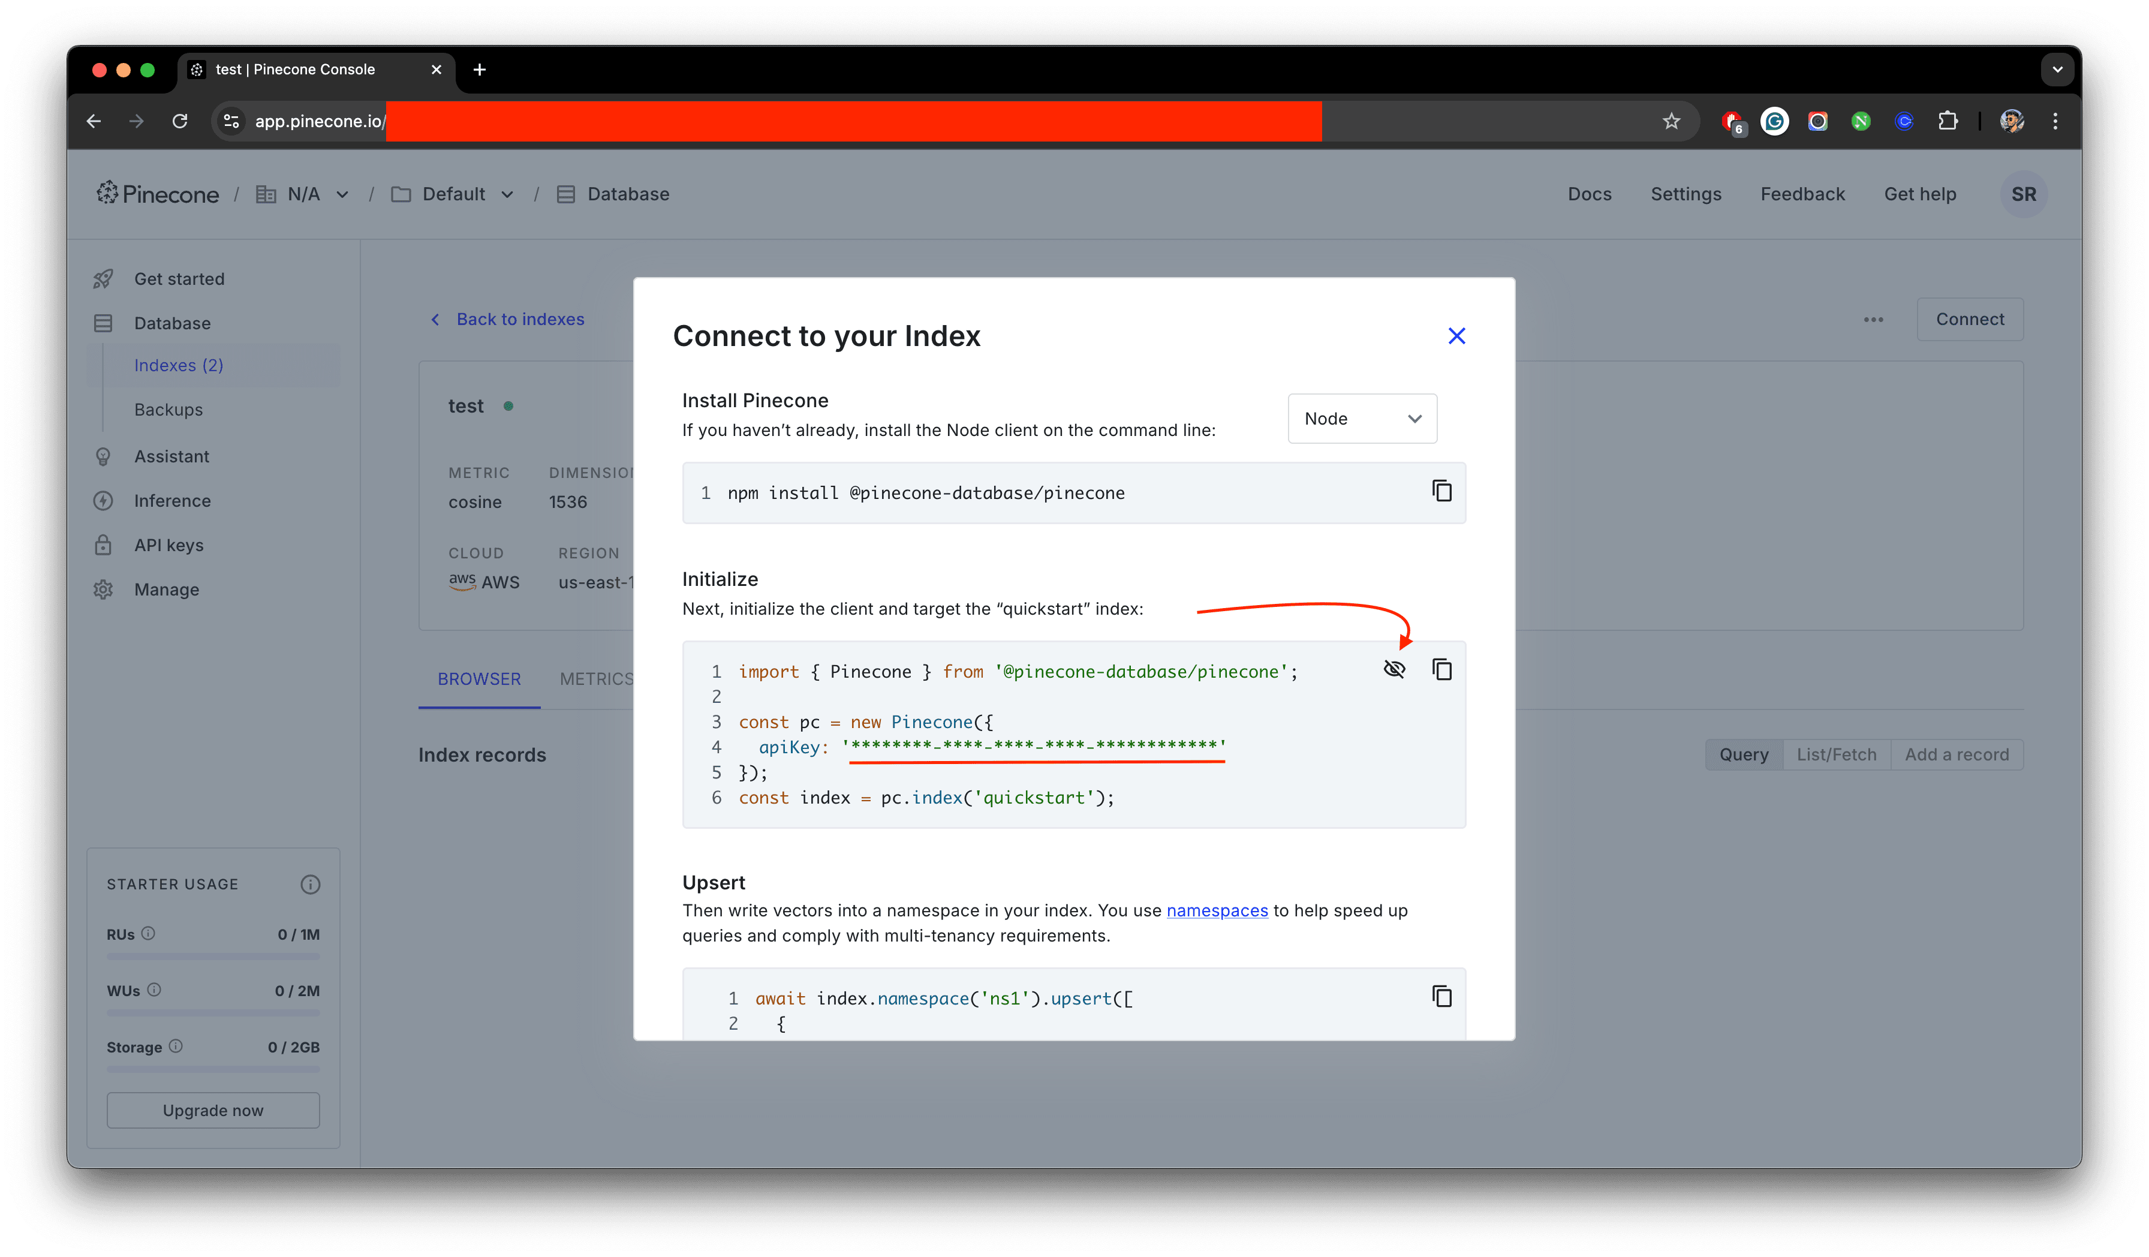Toggle API key visibility eye icon

1394,669
